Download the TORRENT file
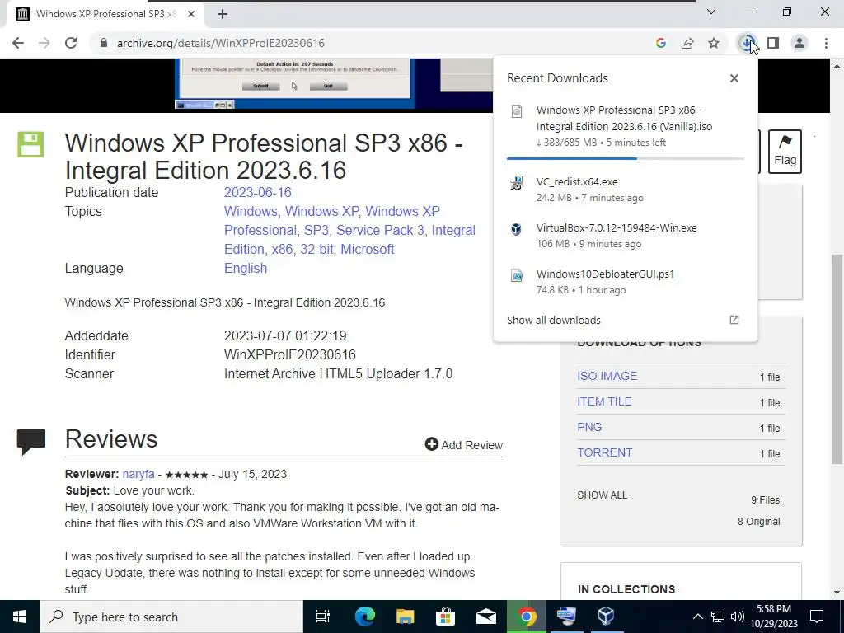This screenshot has height=633, width=844. click(x=604, y=452)
